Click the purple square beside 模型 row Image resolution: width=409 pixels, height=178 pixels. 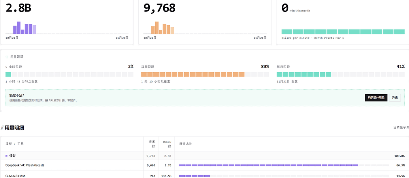coord(7,156)
